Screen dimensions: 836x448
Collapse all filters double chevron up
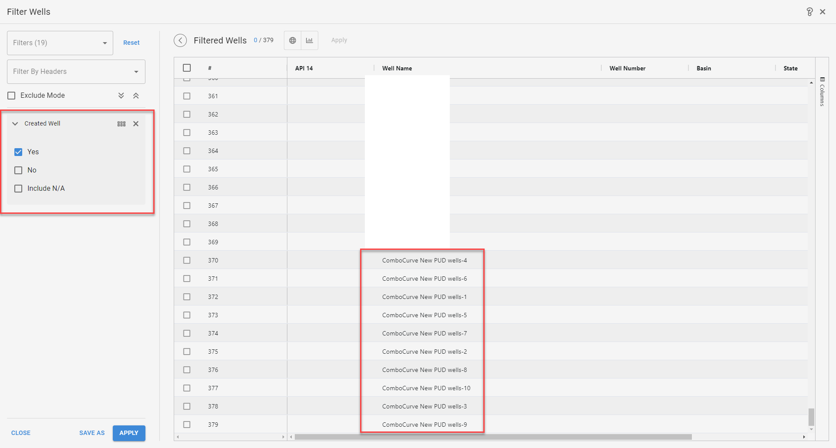click(136, 96)
